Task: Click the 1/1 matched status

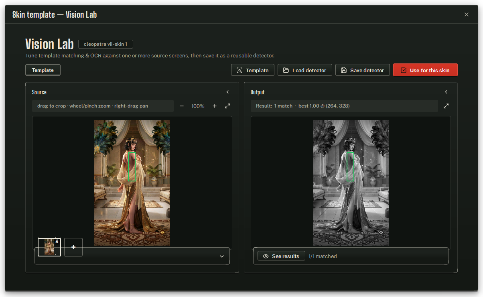Action: (323, 256)
